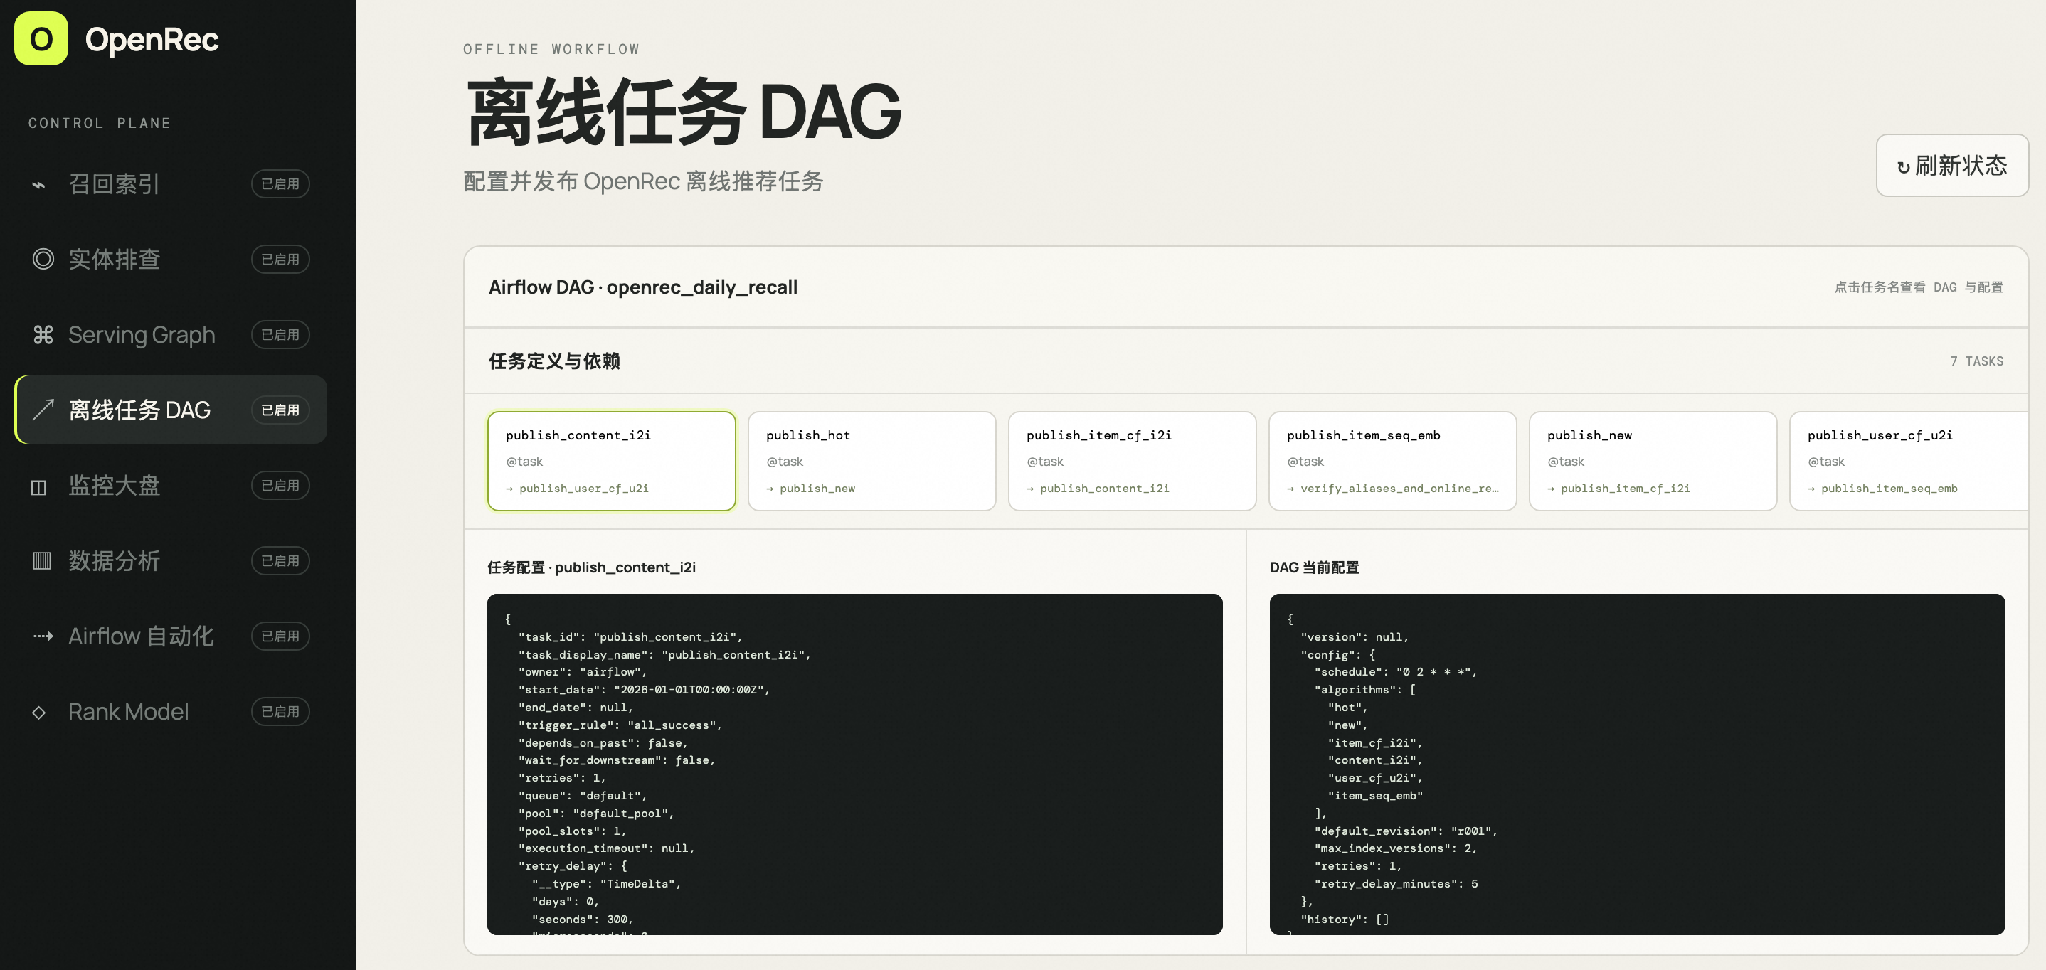This screenshot has width=2046, height=970.
Task: Navigate to 监控大盘
Action: 171,485
